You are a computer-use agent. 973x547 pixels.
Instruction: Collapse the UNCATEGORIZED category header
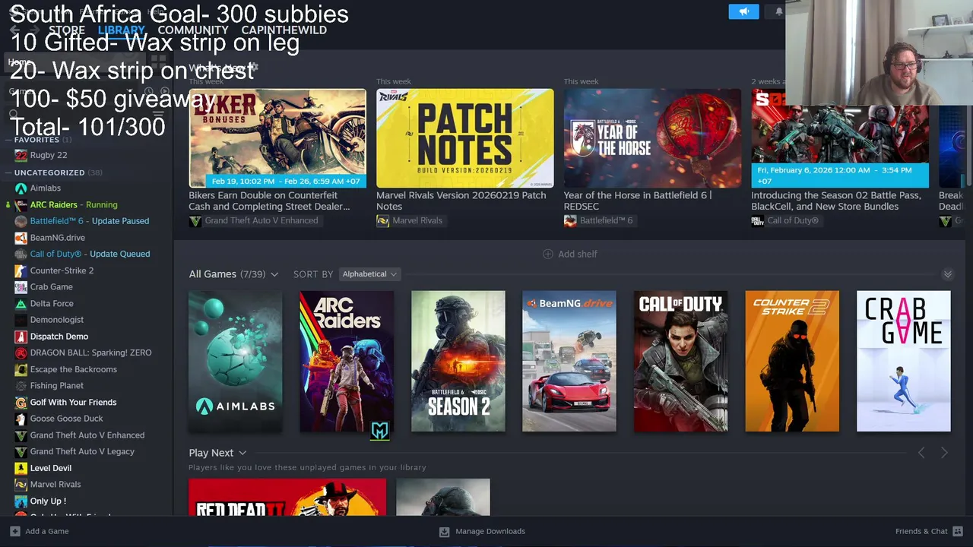pyautogui.click(x=53, y=172)
